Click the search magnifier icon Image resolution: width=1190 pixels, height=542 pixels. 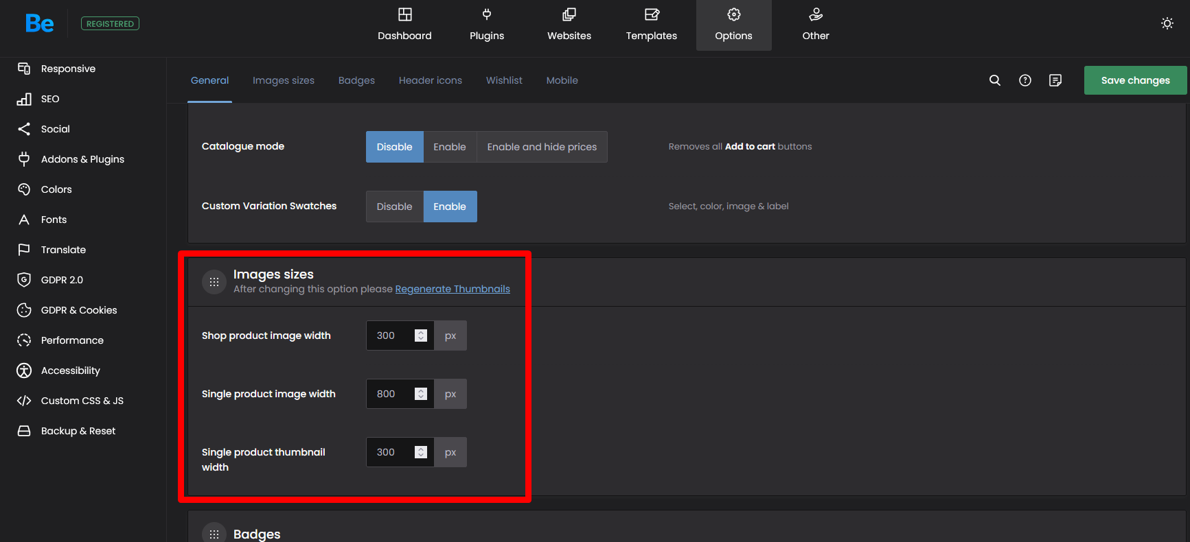[994, 80]
